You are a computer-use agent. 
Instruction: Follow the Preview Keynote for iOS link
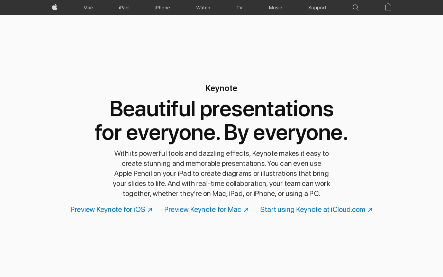(111, 209)
